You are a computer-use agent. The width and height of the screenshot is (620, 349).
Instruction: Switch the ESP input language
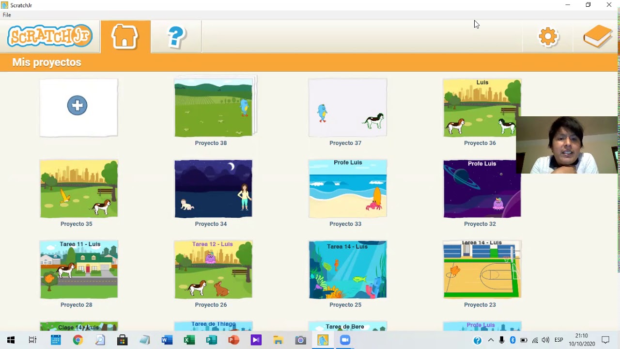[x=558, y=340]
